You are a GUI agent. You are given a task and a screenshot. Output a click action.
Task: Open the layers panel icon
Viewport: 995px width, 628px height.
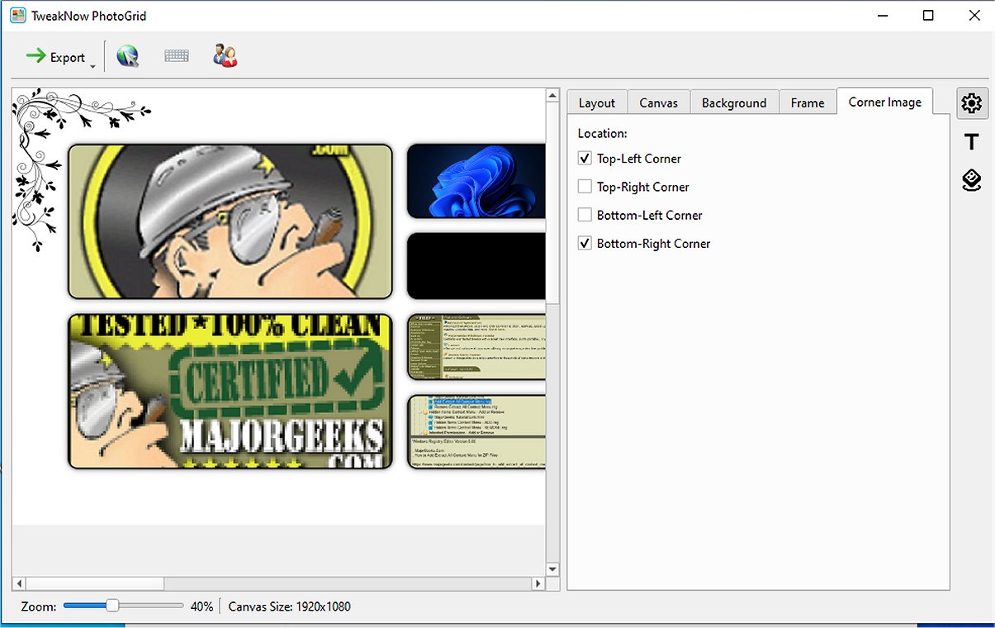click(x=972, y=180)
